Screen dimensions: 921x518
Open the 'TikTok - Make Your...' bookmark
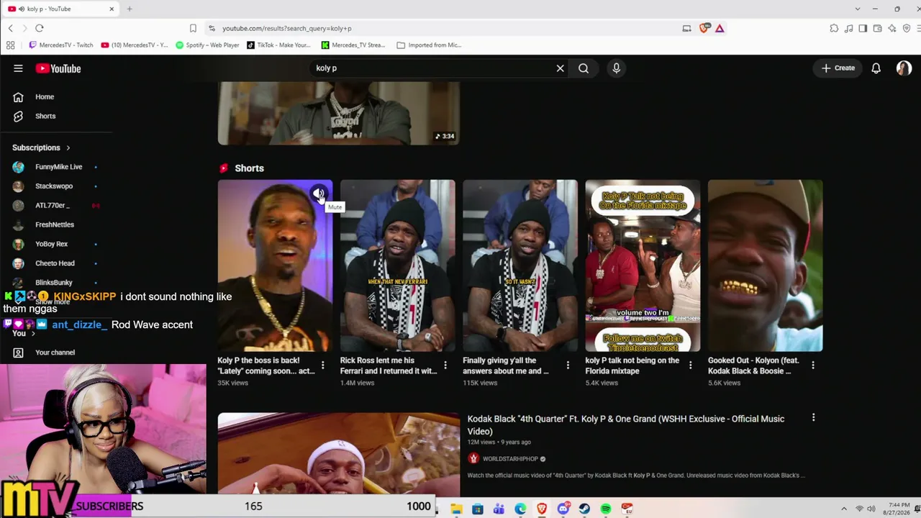278,45
